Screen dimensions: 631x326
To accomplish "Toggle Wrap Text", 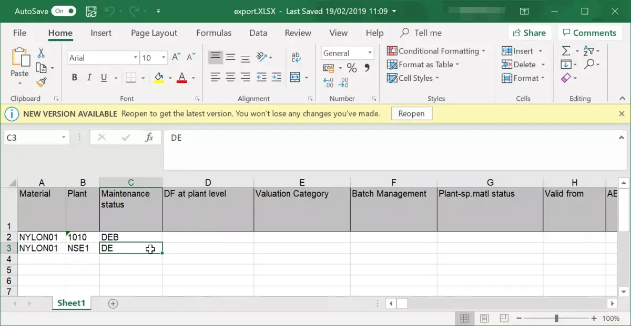I will point(296,57).
